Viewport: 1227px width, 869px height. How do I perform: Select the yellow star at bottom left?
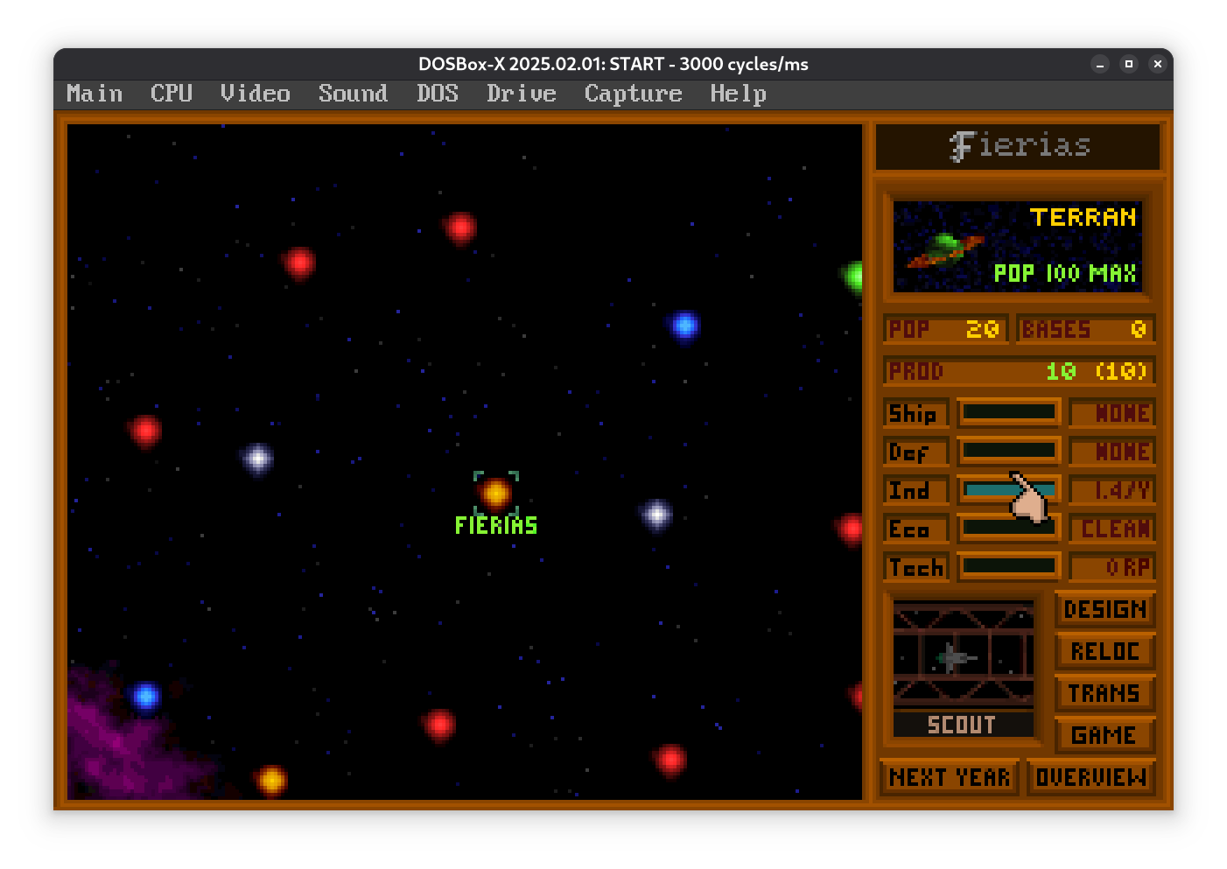click(271, 779)
